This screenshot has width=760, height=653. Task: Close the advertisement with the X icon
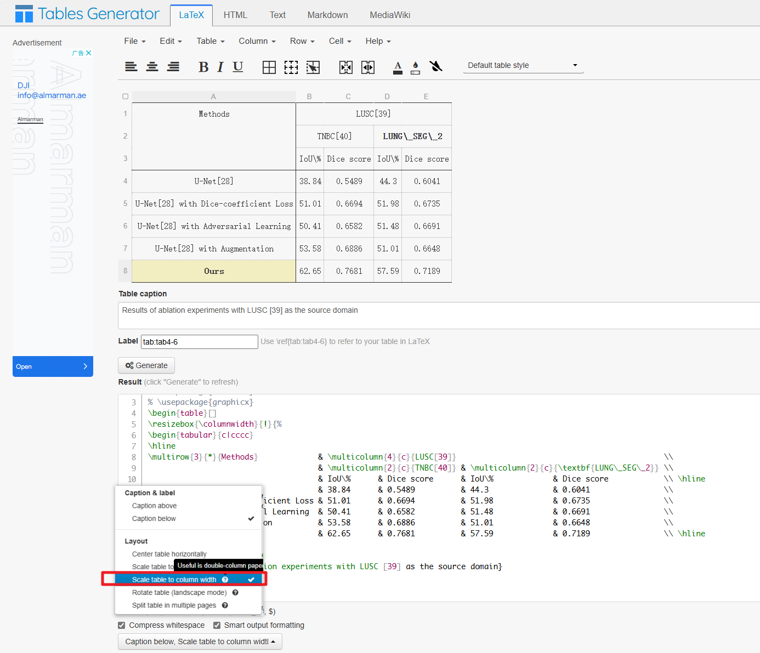pos(89,53)
